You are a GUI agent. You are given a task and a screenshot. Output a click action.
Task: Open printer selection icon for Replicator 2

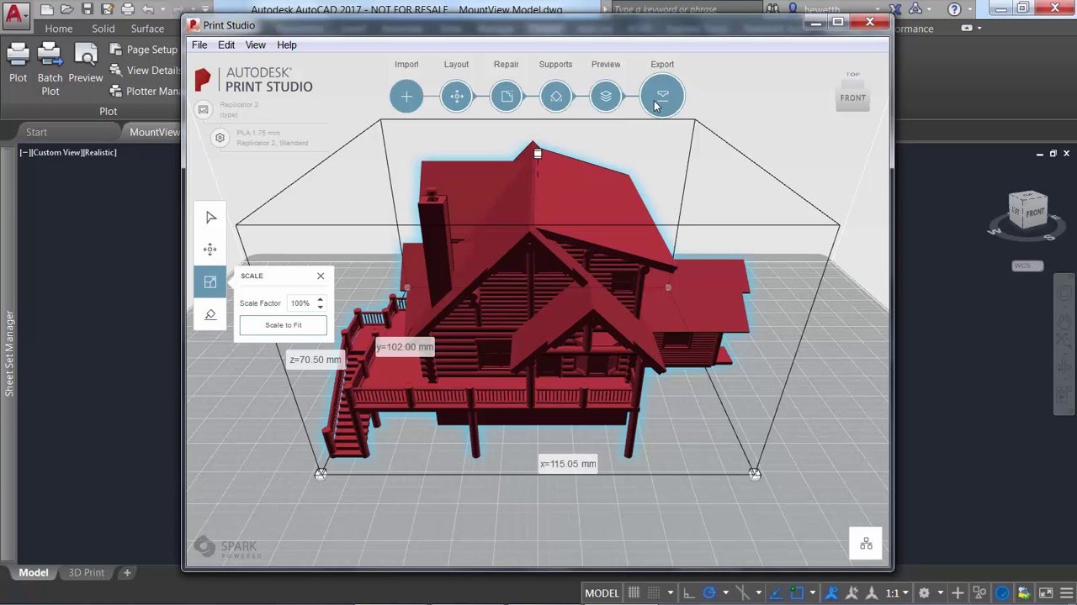pos(204,109)
